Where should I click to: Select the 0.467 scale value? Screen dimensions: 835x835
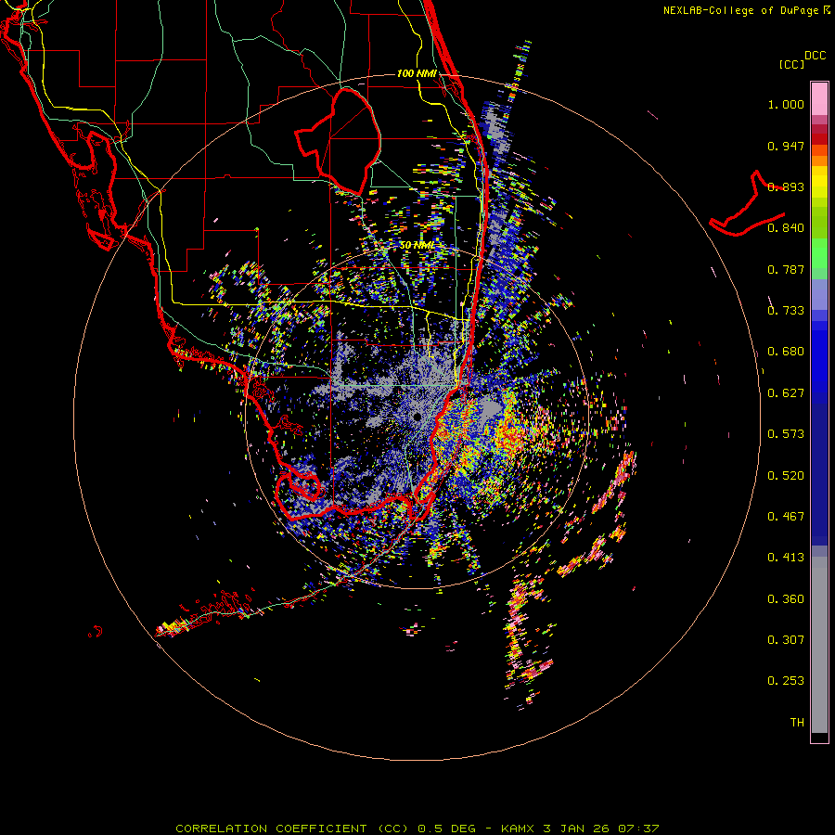(786, 517)
